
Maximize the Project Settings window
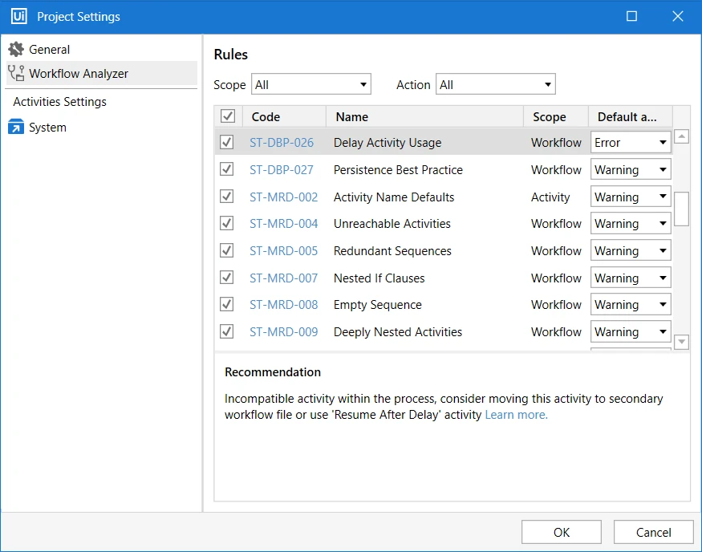point(631,17)
